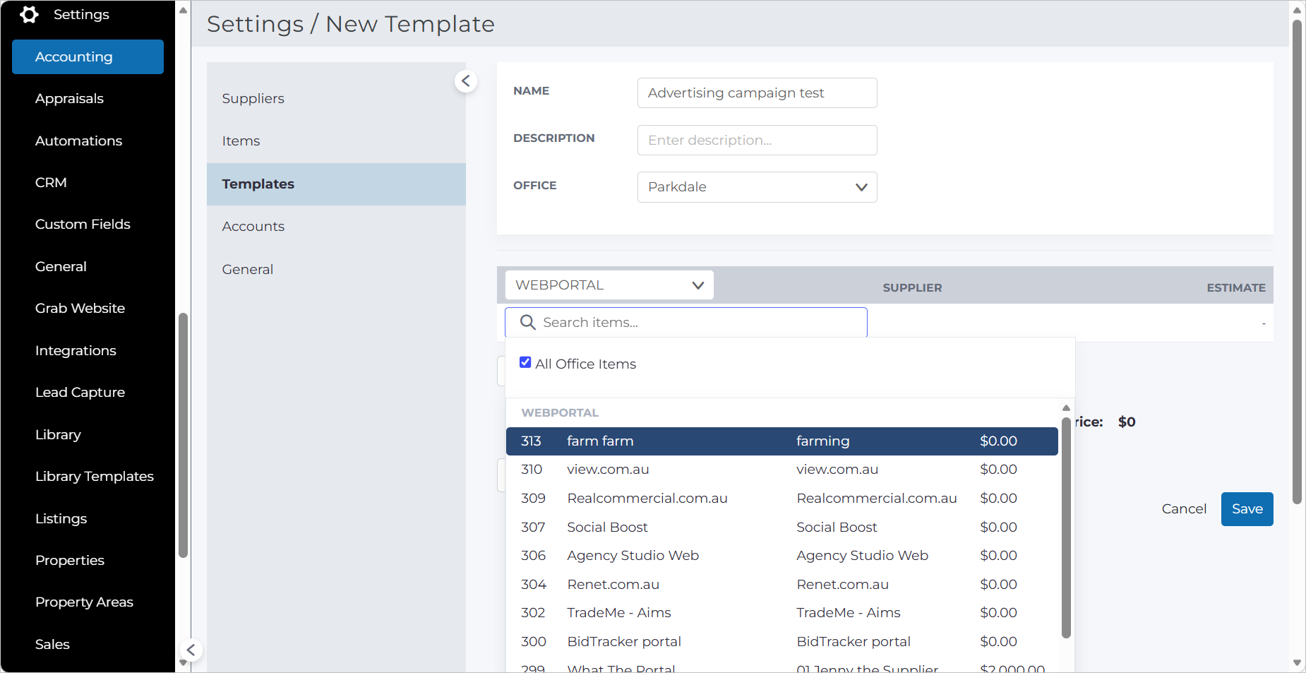This screenshot has width=1306, height=673.
Task: Click the ESTIMATE column header
Action: 1235,287
